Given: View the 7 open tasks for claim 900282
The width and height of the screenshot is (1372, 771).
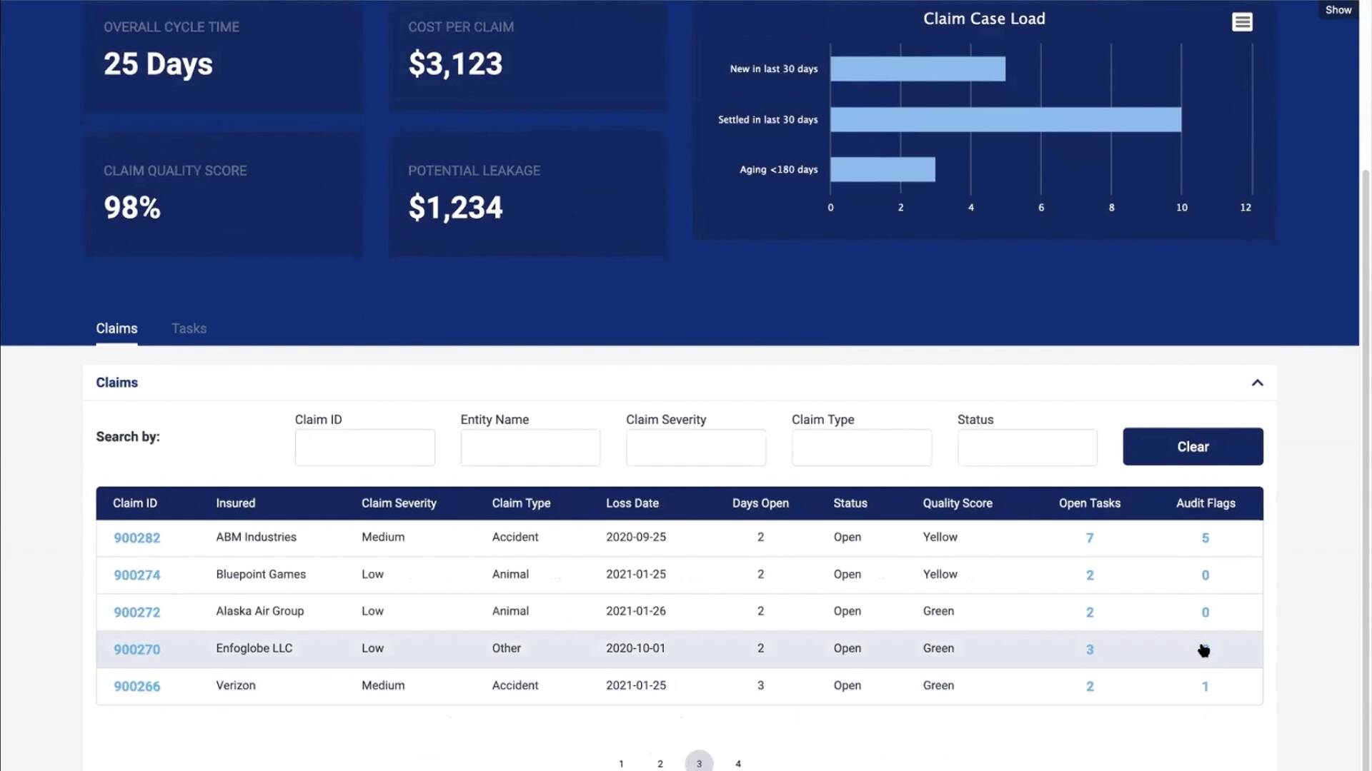Looking at the screenshot, I should [1089, 538].
